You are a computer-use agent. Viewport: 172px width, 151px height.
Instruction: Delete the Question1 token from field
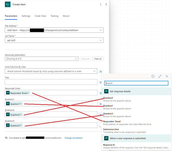(21, 104)
